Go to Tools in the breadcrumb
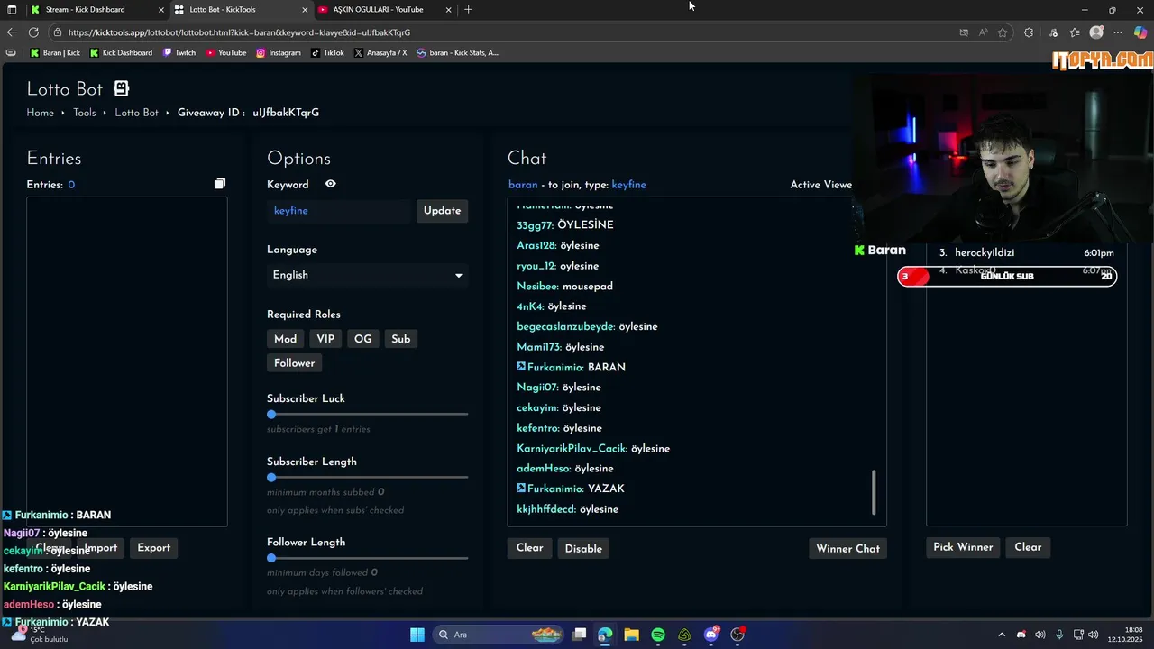Screen dimensions: 1154x649 85,113
